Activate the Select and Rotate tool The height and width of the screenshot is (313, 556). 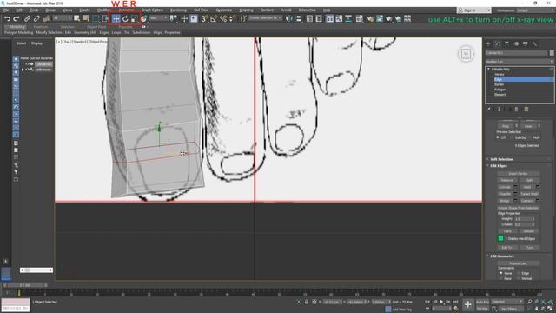(125, 19)
